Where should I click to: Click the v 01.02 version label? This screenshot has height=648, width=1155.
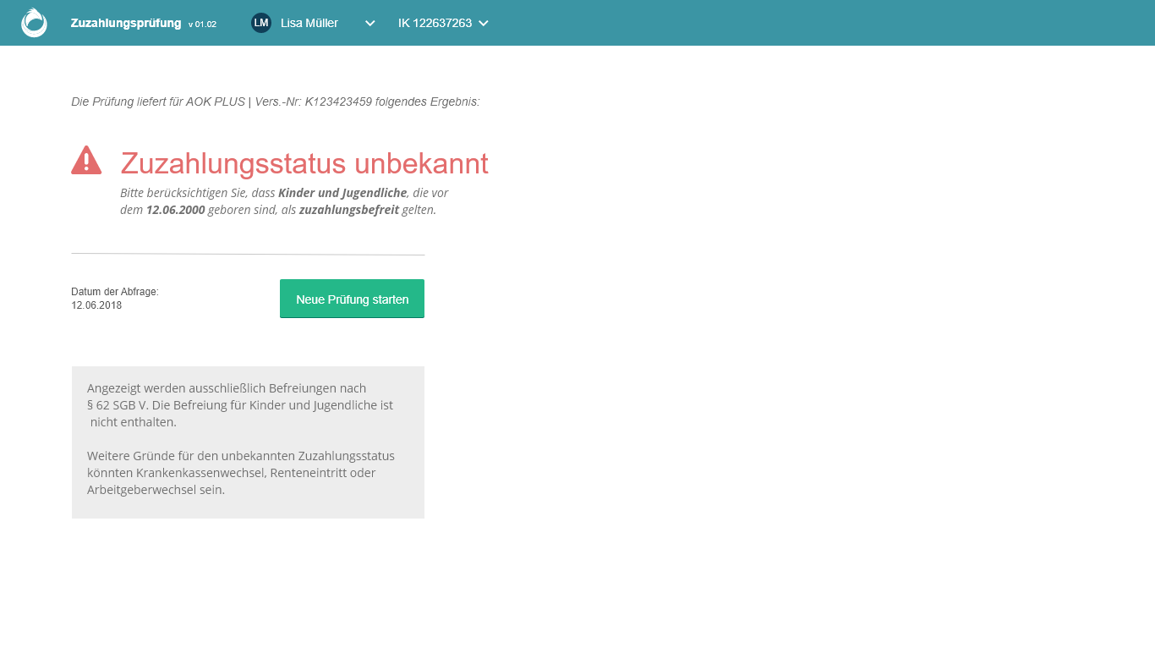(202, 24)
